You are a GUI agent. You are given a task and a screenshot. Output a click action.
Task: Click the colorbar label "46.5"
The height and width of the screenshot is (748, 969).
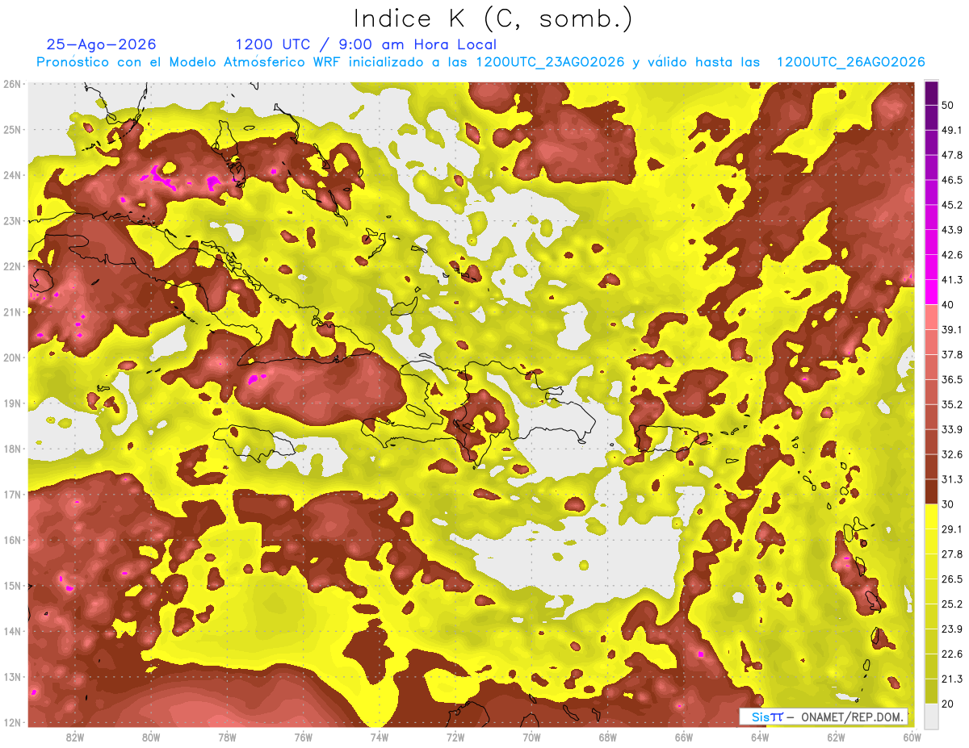point(952,180)
